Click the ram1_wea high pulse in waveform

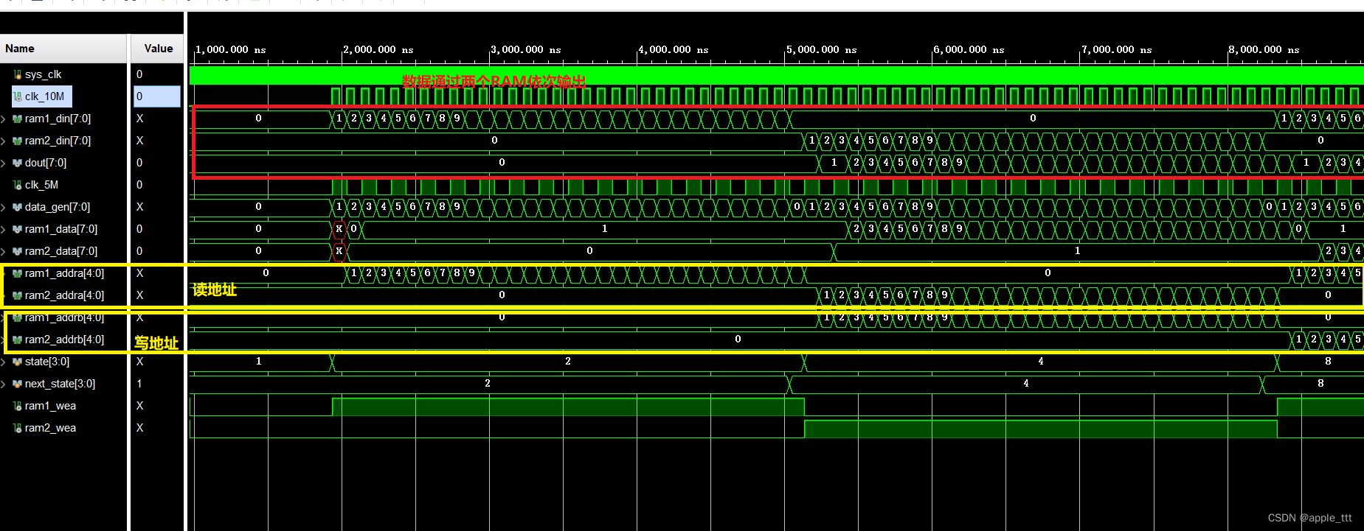click(568, 407)
